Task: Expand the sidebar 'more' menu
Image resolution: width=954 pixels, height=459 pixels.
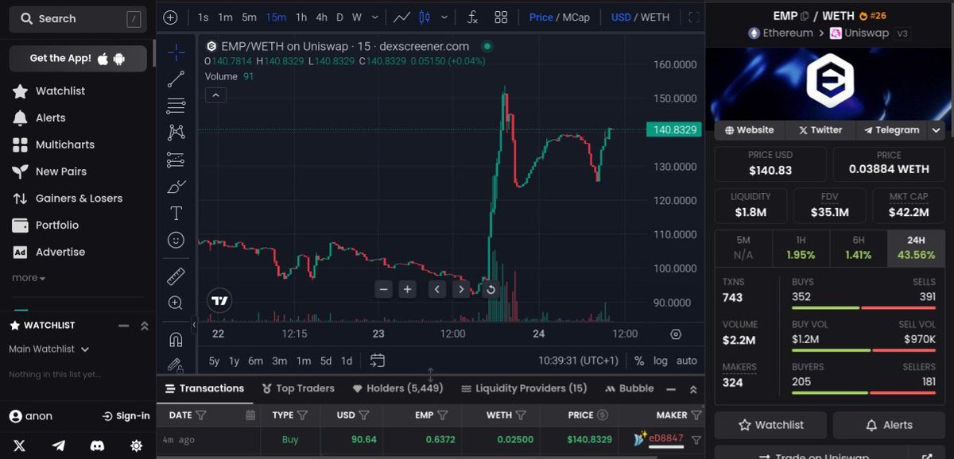Action: point(29,278)
